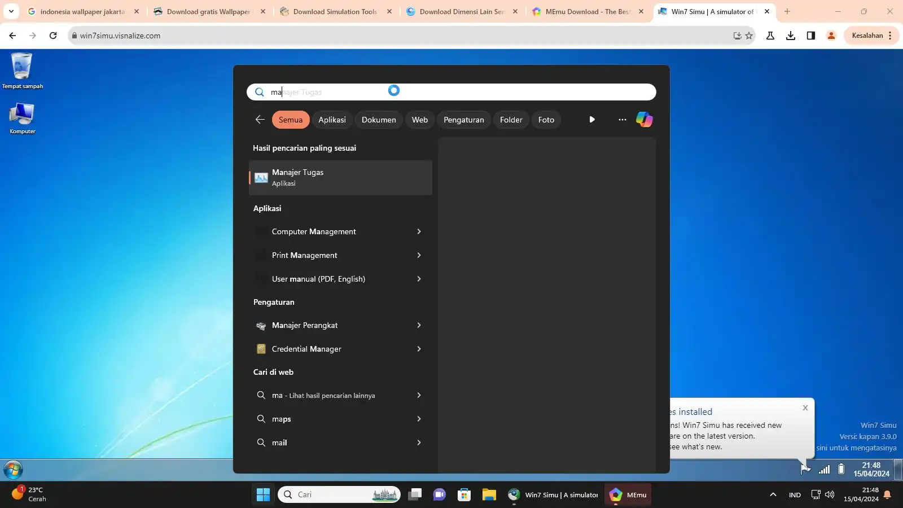This screenshot has height=508, width=903.
Task: Open the Komputer desktop icon
Action: 22,119
